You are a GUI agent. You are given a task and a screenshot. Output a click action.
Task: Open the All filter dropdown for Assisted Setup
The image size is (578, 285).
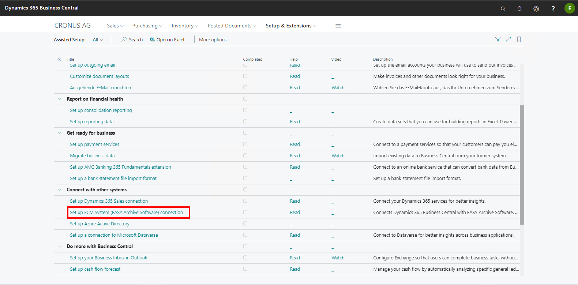click(x=98, y=40)
